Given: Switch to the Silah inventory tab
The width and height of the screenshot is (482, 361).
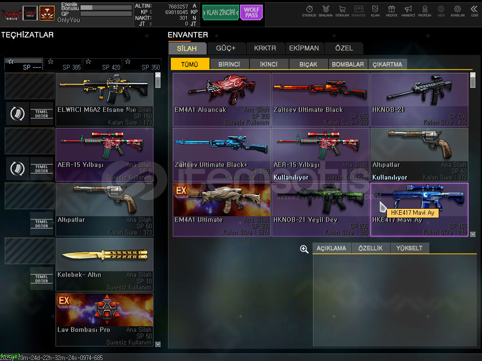Looking at the screenshot, I should [187, 48].
